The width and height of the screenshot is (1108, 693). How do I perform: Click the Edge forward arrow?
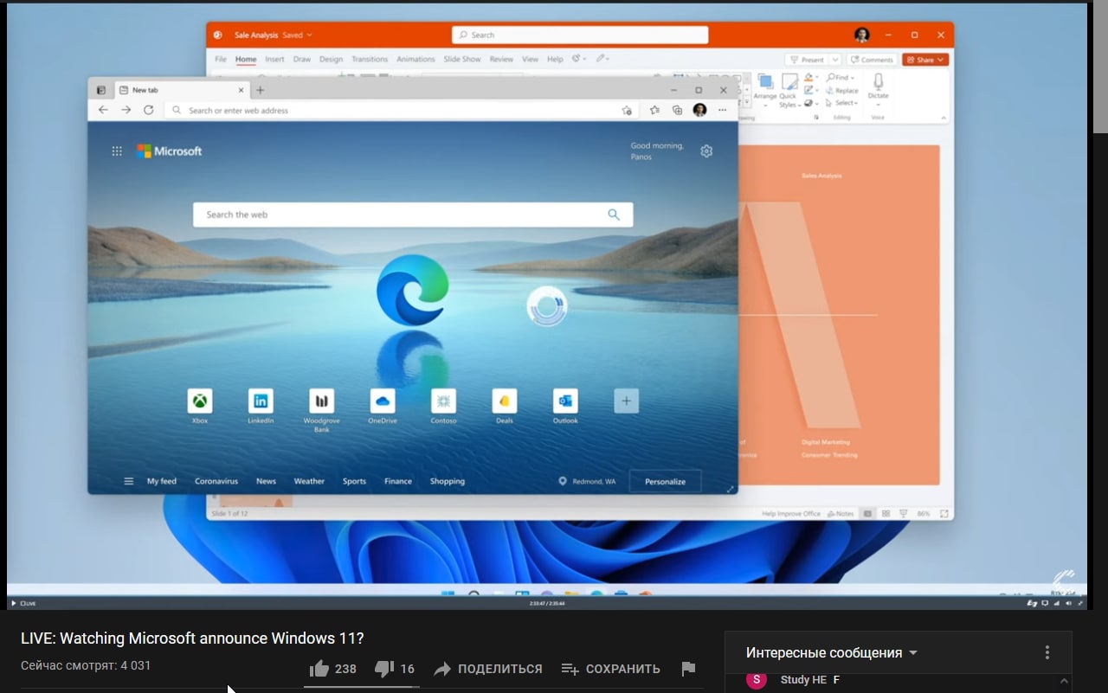[126, 110]
